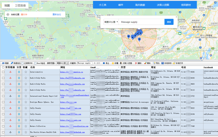
Task: Click the current location target icon
Action: pyautogui.click(x=8, y=15)
